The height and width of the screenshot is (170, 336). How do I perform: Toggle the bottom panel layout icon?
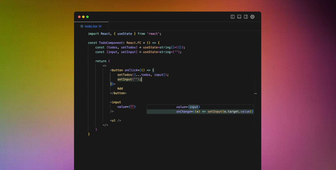pyautogui.click(x=239, y=17)
